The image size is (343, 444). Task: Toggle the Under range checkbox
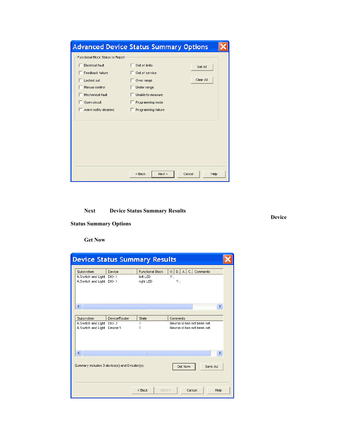[x=132, y=87]
